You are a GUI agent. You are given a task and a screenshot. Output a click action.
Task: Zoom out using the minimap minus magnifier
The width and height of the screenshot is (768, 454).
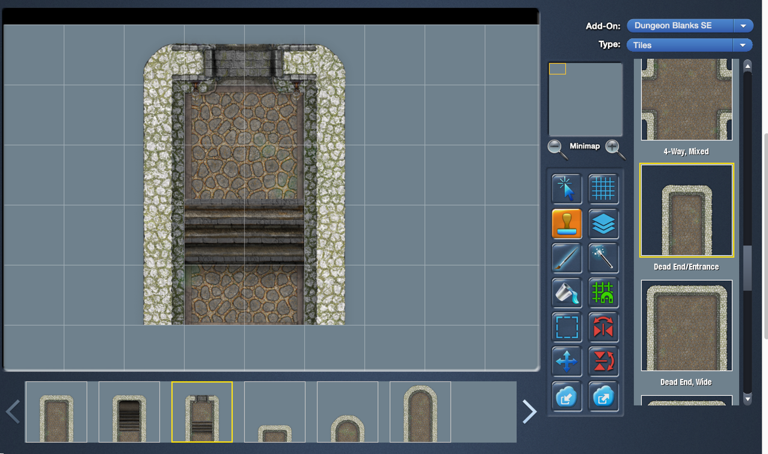(558, 149)
